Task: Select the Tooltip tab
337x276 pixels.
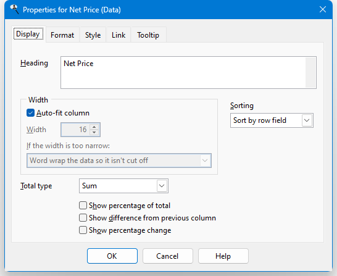Action: [148, 35]
